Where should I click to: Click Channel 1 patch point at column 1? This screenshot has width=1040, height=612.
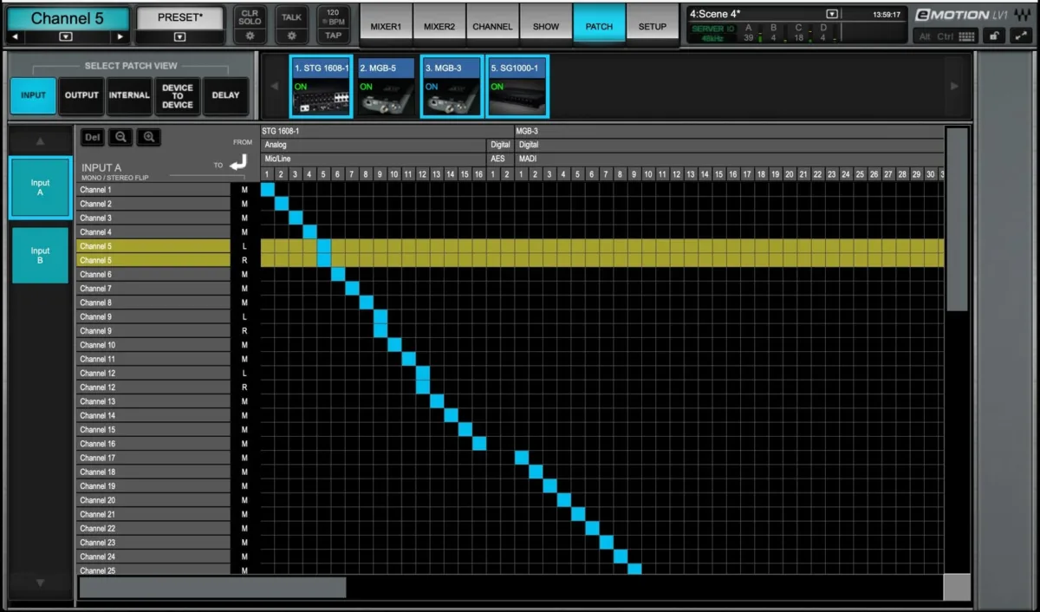coord(268,190)
